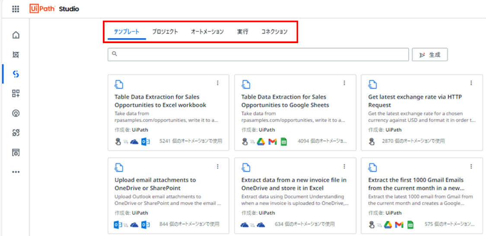Click the UiPath Studio logo
This screenshot has height=236, width=486.
[54, 9]
